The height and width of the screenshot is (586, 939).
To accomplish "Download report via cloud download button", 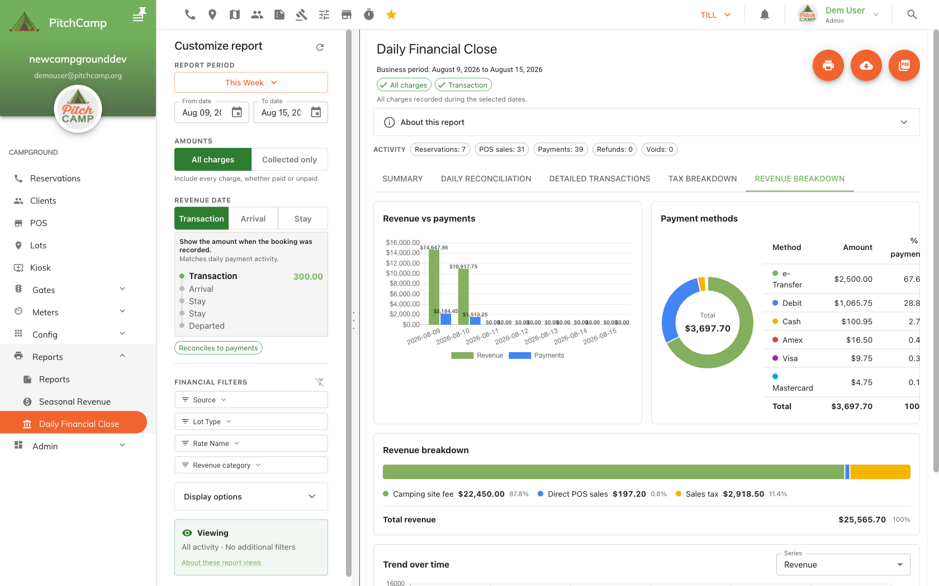I will (866, 65).
